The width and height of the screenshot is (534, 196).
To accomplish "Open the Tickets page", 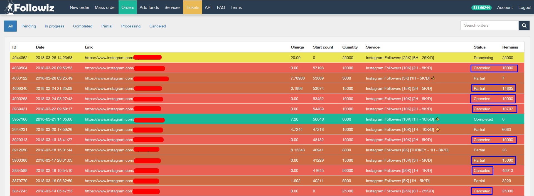I will [193, 7].
